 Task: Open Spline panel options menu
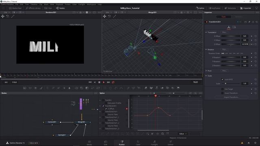[x=200, y=93]
